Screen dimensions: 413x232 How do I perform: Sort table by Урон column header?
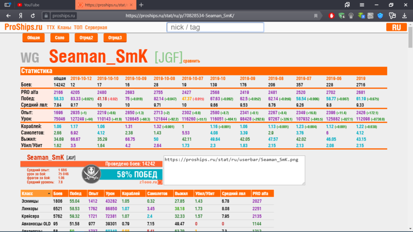[x=112, y=193]
